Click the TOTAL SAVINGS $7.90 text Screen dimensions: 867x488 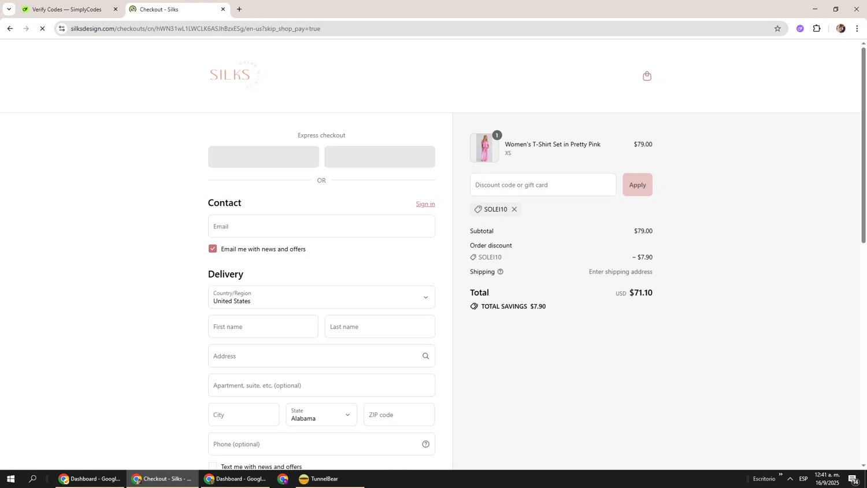pyautogui.click(x=513, y=306)
